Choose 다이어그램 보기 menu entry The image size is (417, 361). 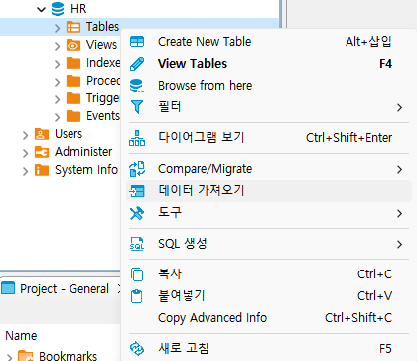[x=269, y=137]
